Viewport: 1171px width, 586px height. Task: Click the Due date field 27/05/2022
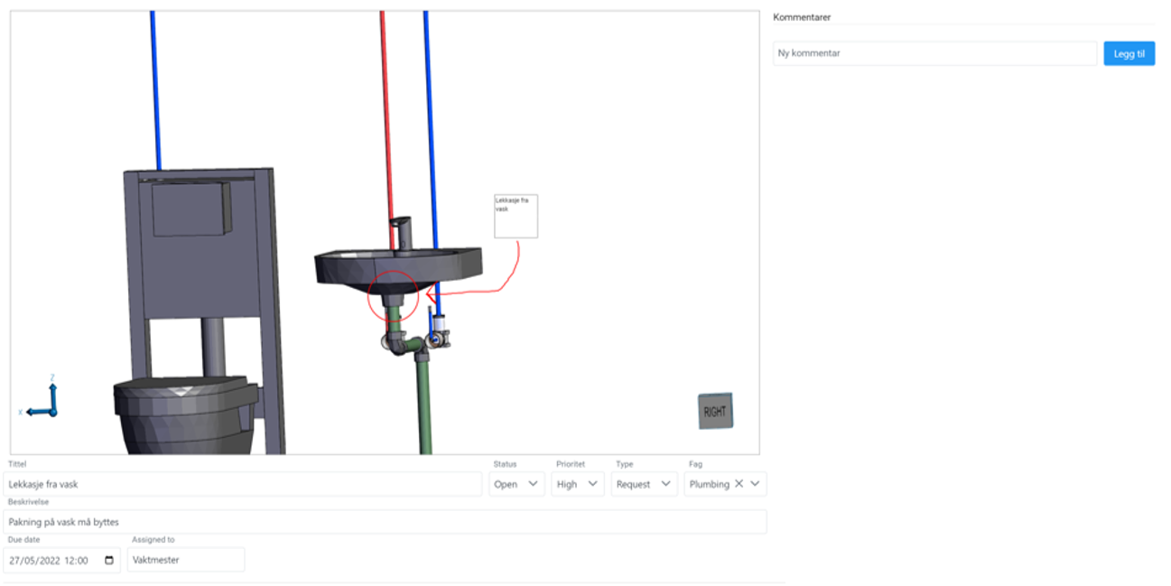point(61,560)
